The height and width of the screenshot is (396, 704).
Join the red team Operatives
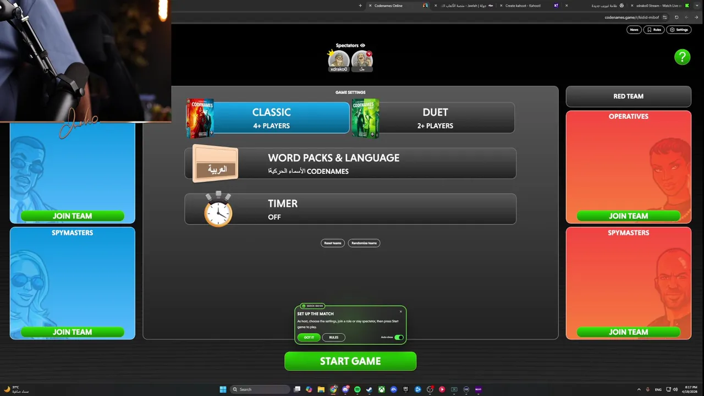628,216
